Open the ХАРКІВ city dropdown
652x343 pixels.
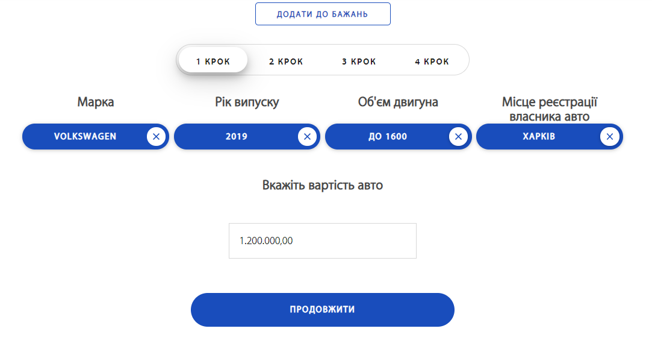(x=538, y=137)
